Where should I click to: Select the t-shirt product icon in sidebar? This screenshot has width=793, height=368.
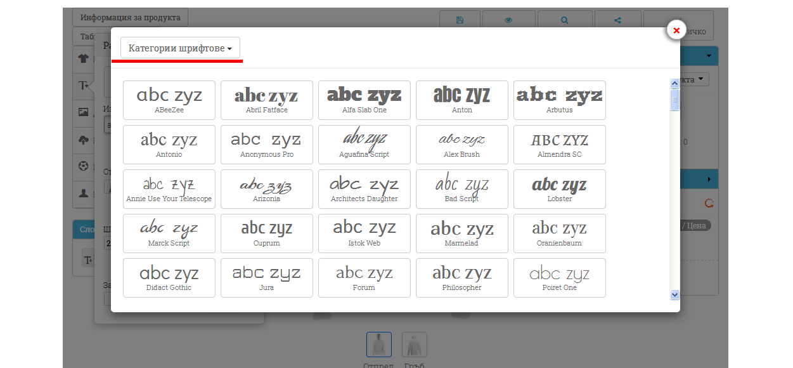pos(83,59)
